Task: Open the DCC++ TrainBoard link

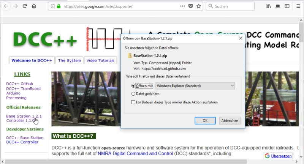Action: point(23,88)
